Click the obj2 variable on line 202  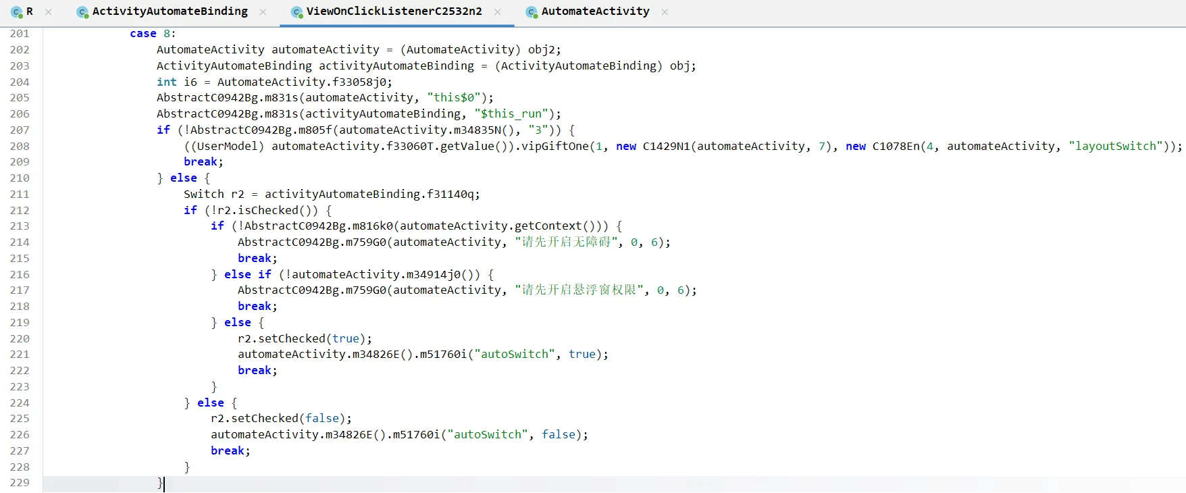tap(542, 50)
